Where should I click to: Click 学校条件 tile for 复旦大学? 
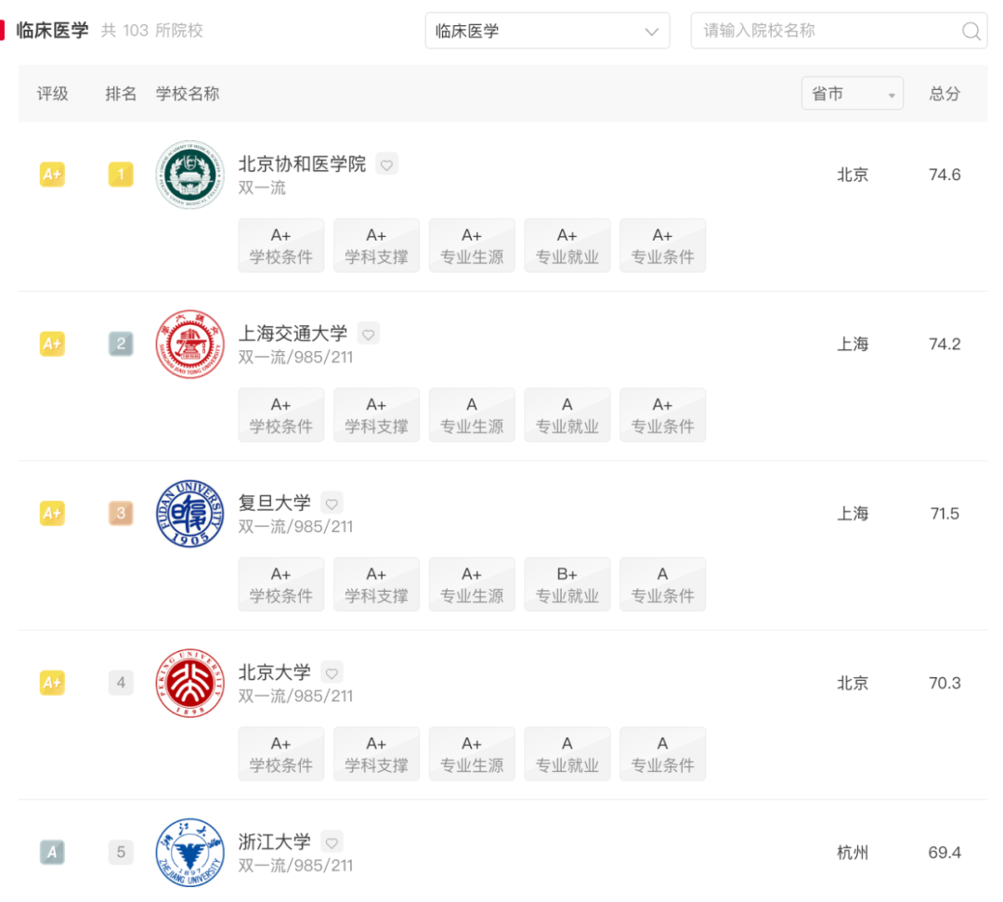(x=280, y=584)
